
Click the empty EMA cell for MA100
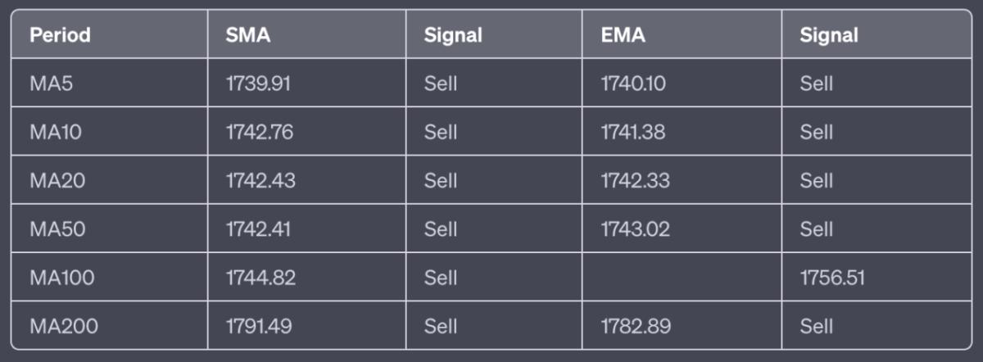[x=682, y=278]
